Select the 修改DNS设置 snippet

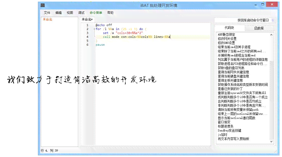click(x=227, y=43)
